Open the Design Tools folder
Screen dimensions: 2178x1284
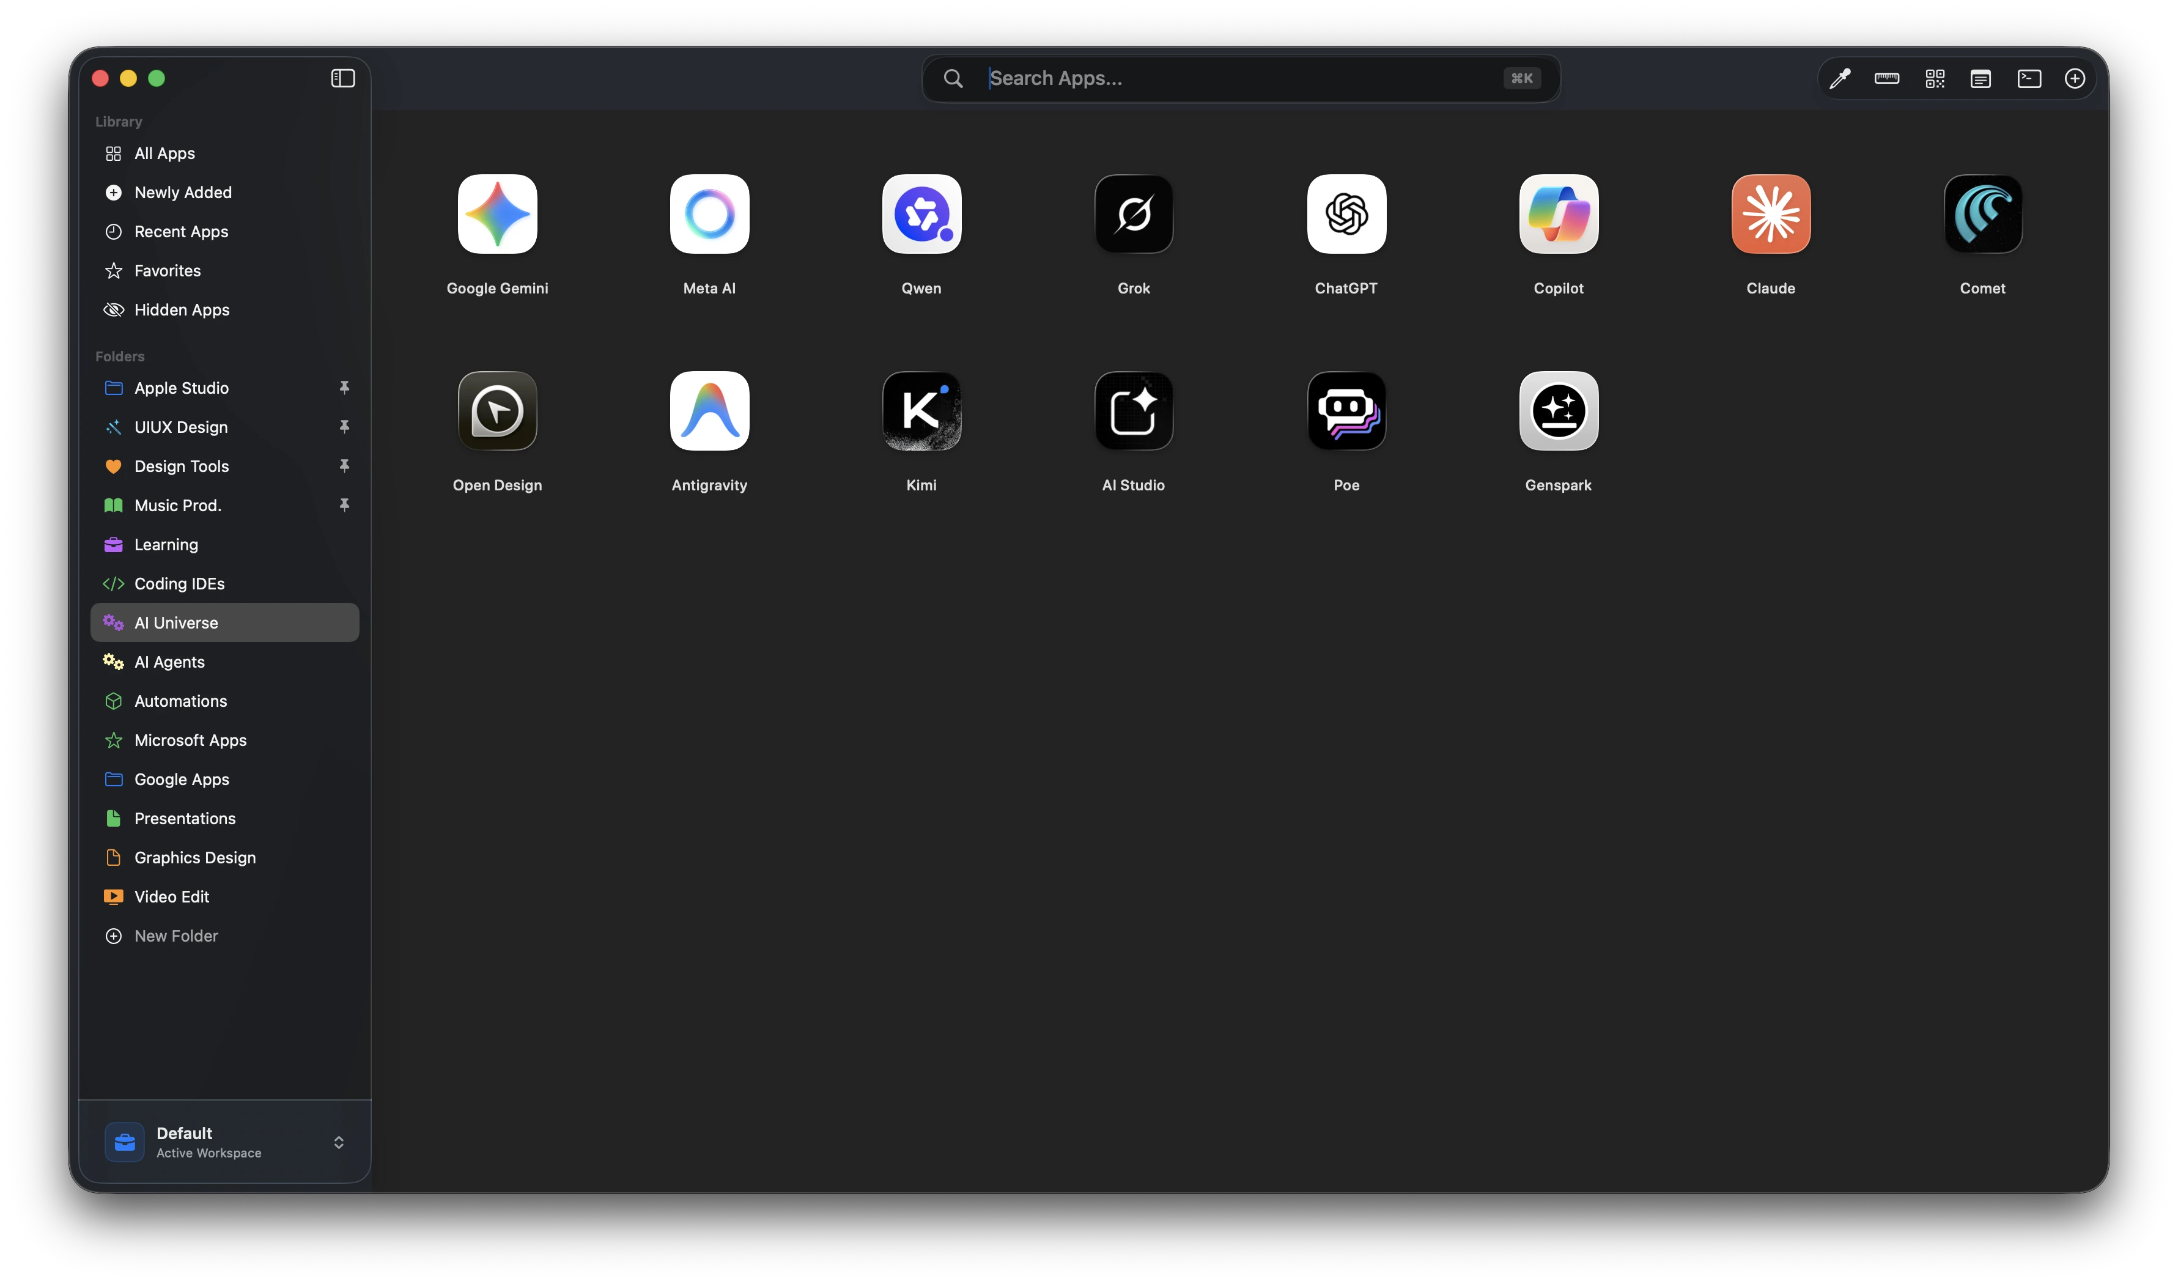pyautogui.click(x=225, y=465)
